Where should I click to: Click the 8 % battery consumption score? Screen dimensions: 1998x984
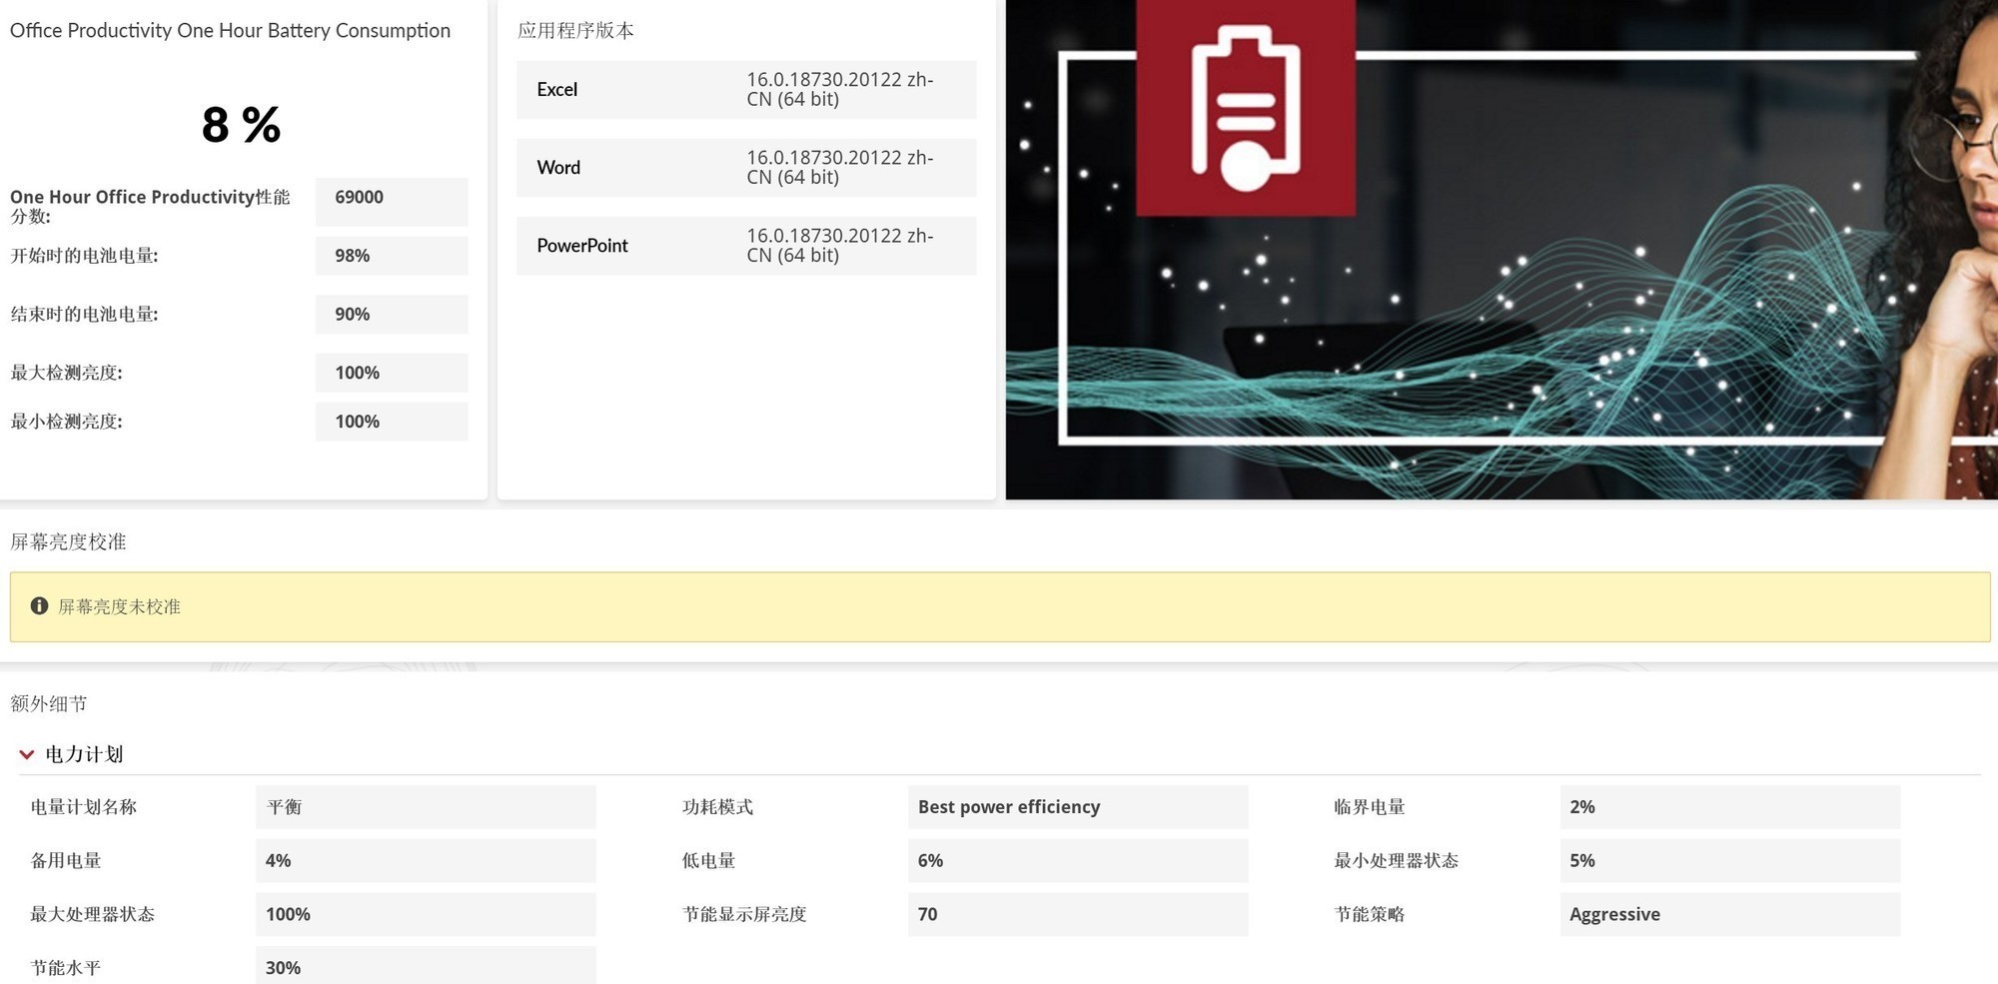coord(242,125)
